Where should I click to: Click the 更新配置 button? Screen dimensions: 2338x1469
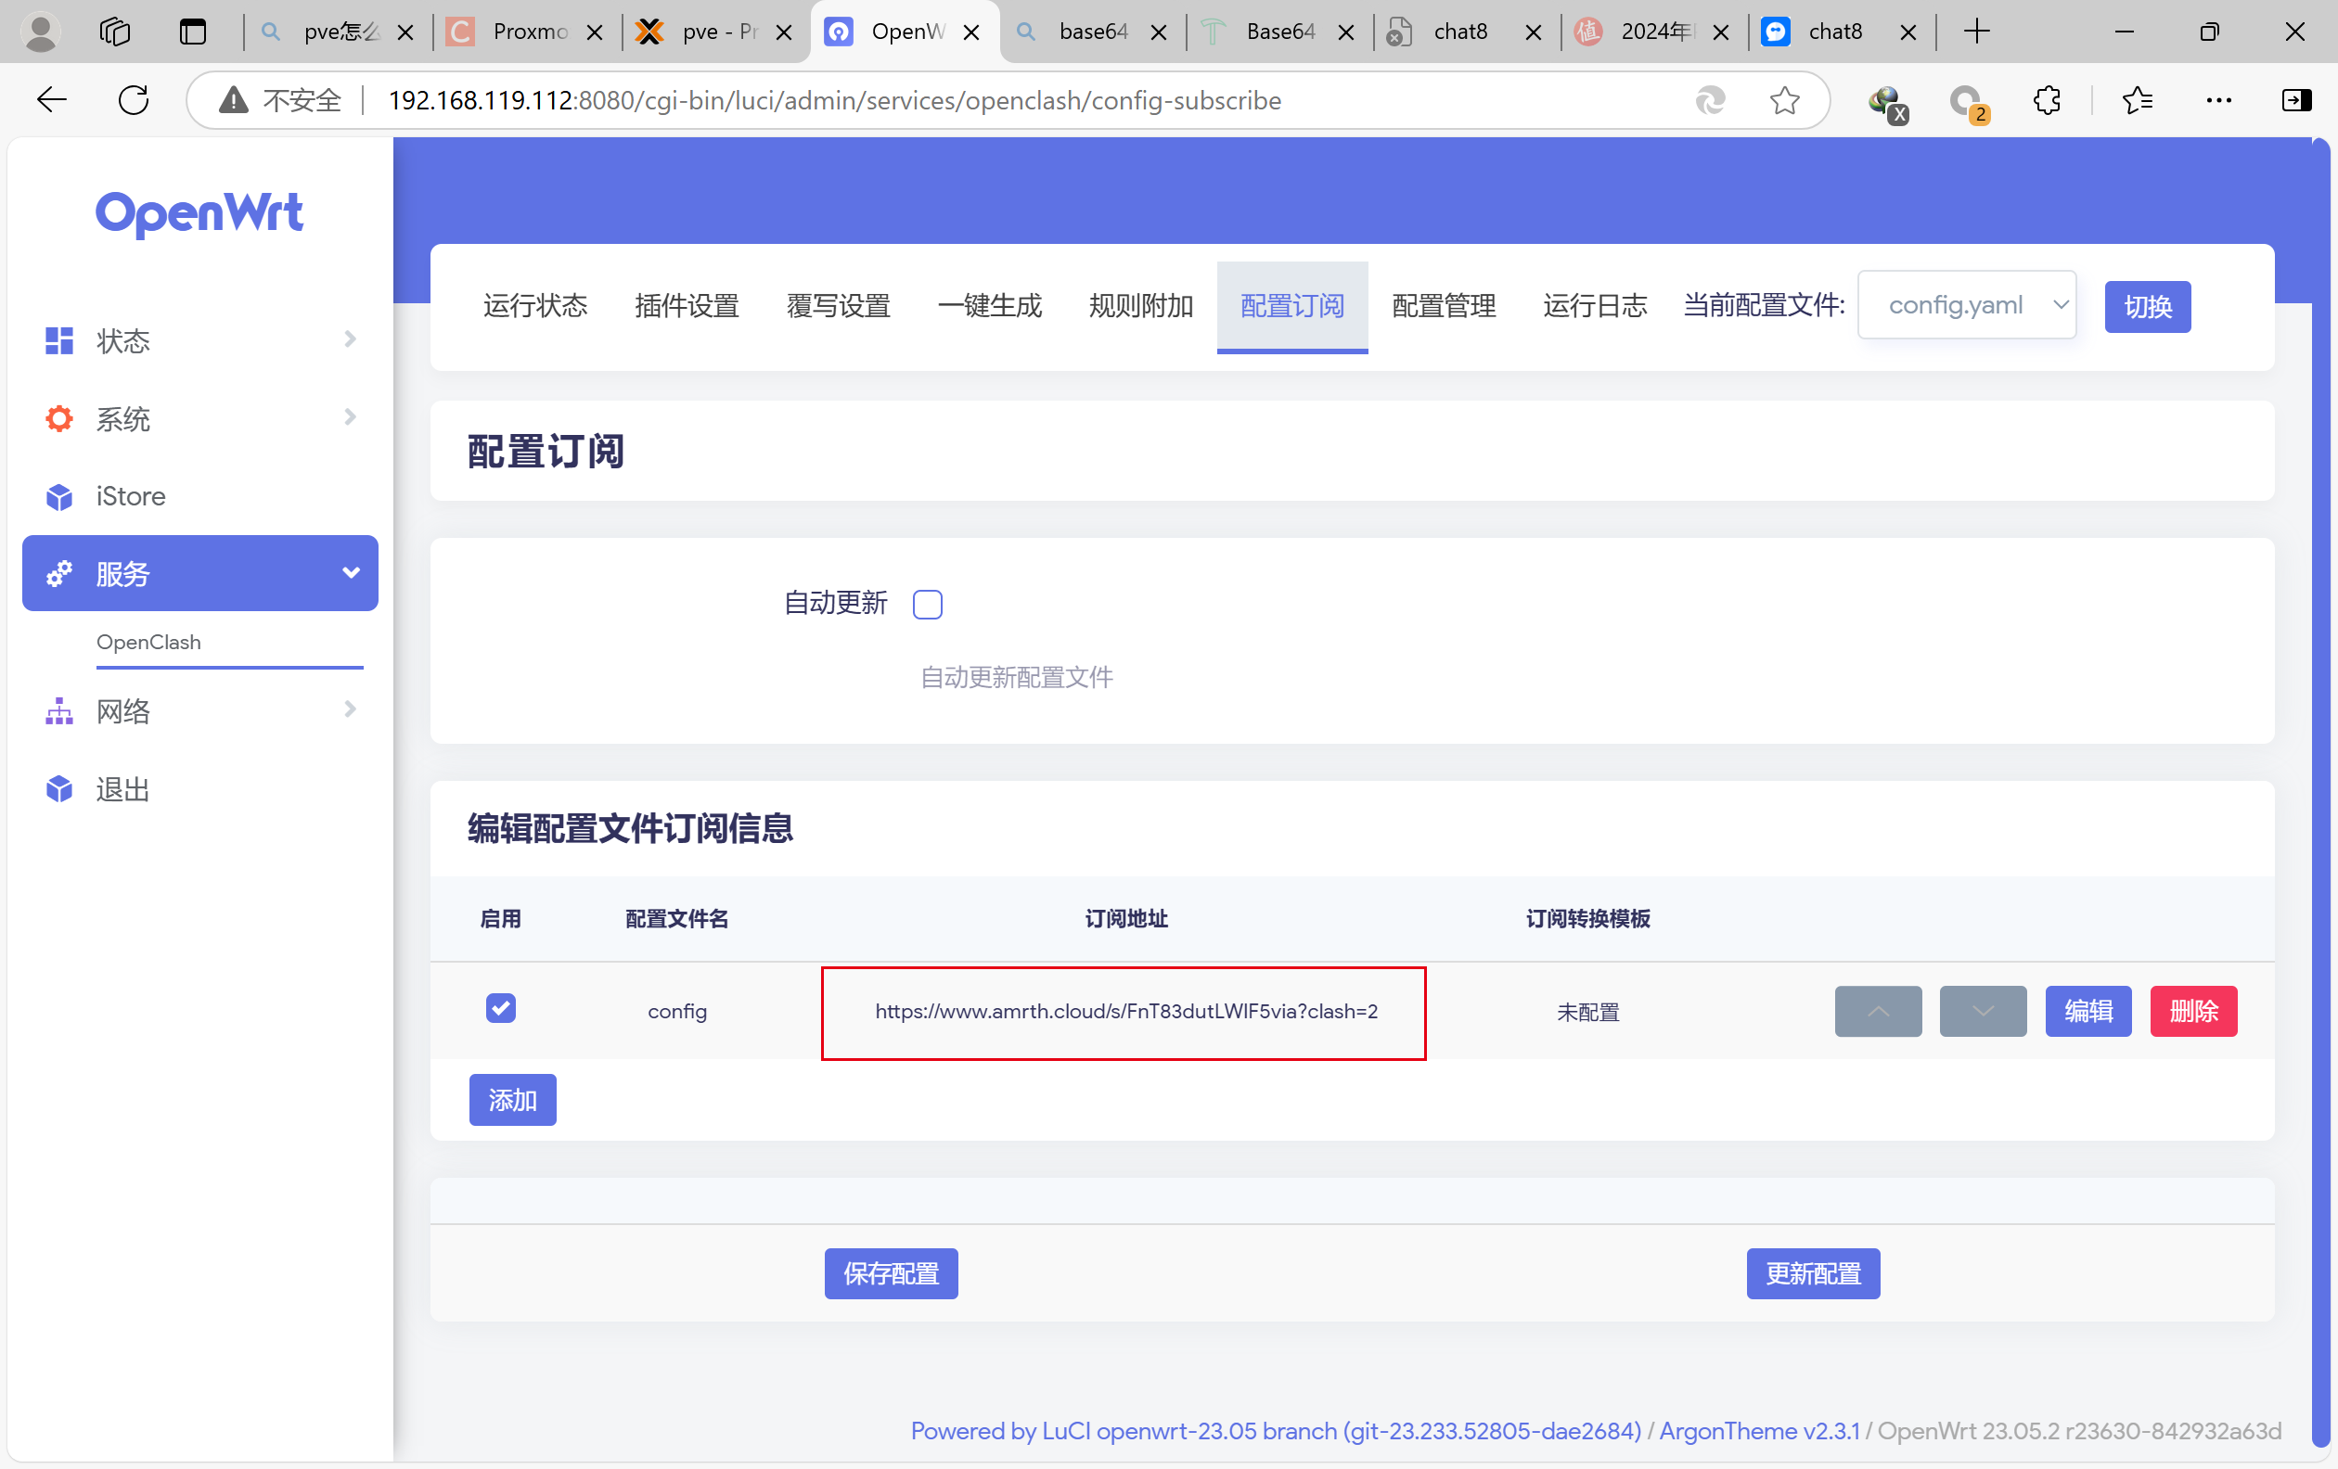(x=1813, y=1273)
